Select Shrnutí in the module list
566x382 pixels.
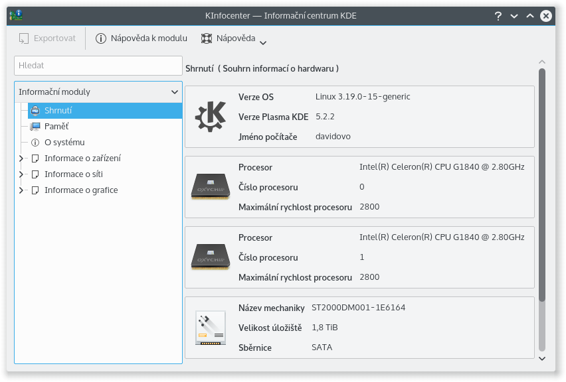[x=58, y=111]
